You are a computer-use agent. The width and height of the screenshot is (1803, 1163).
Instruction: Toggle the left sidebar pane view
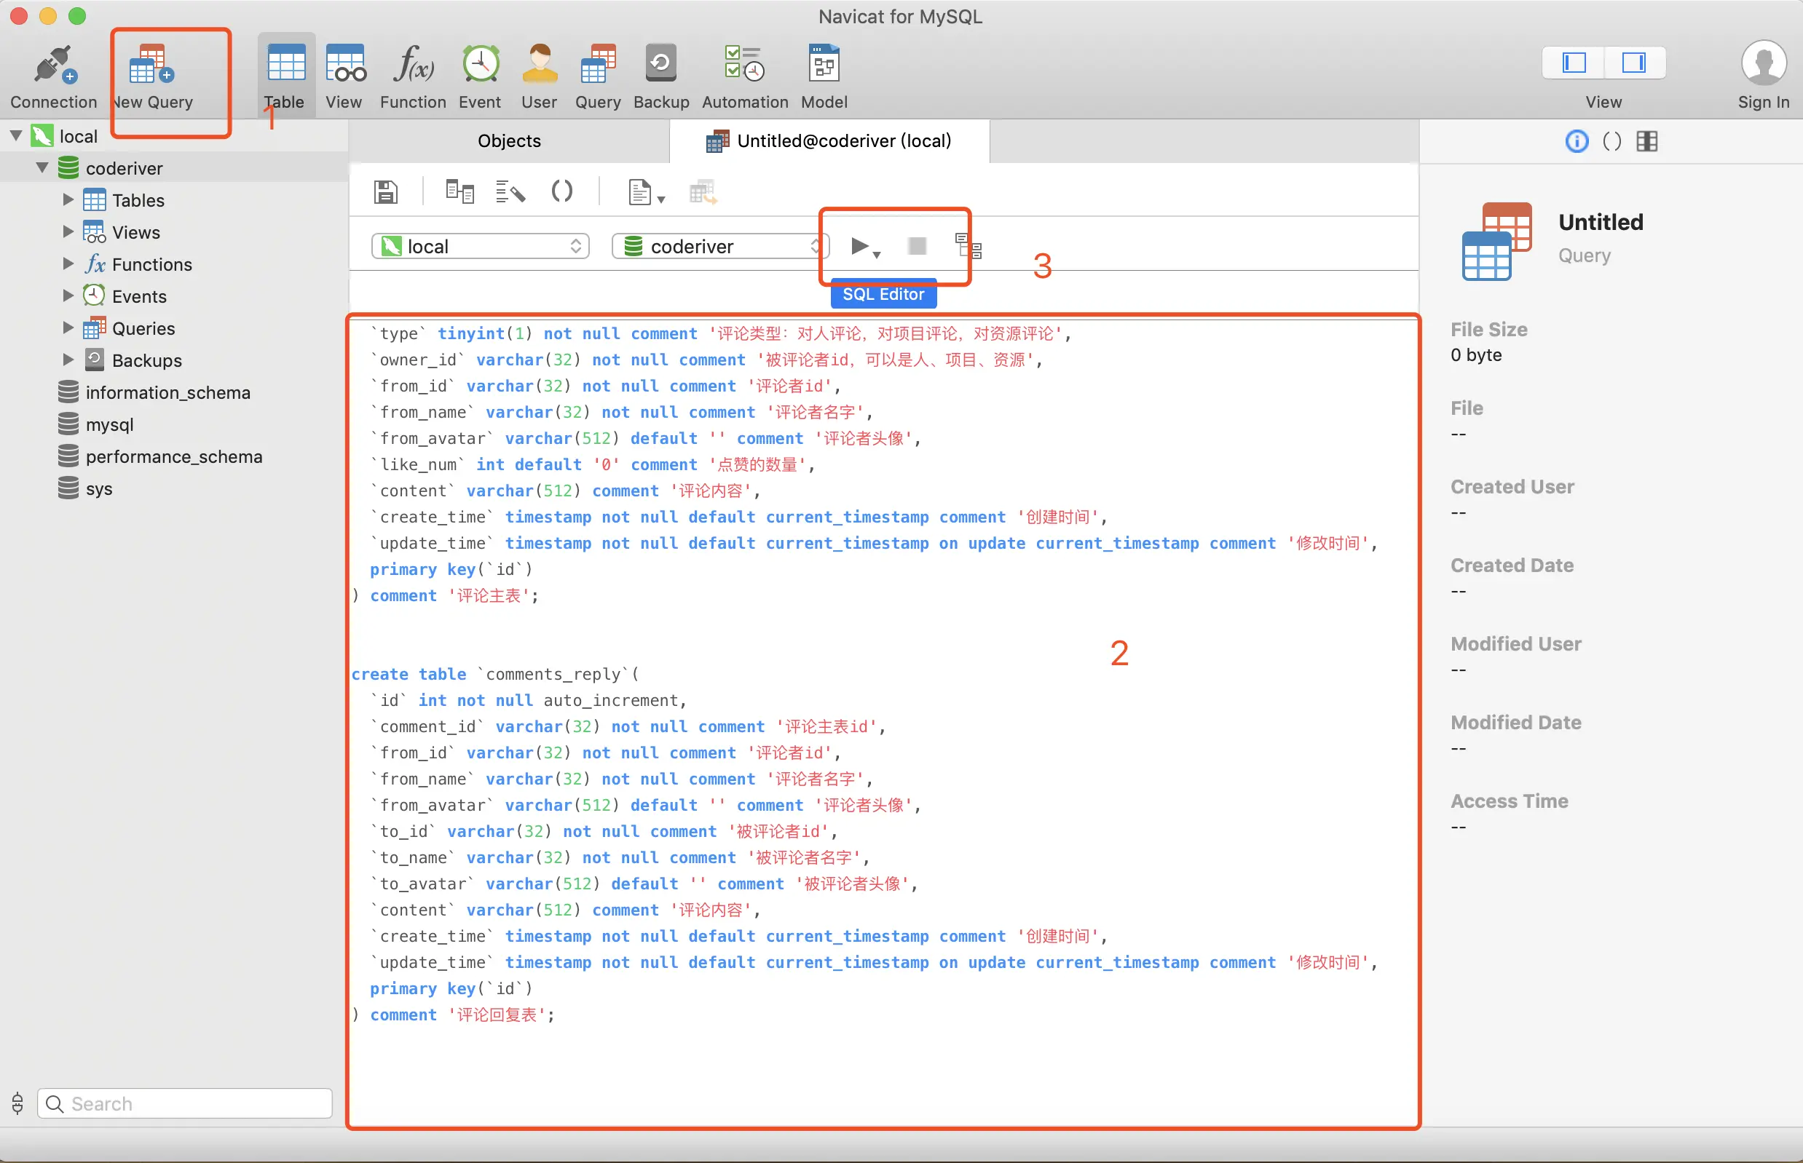[1574, 63]
